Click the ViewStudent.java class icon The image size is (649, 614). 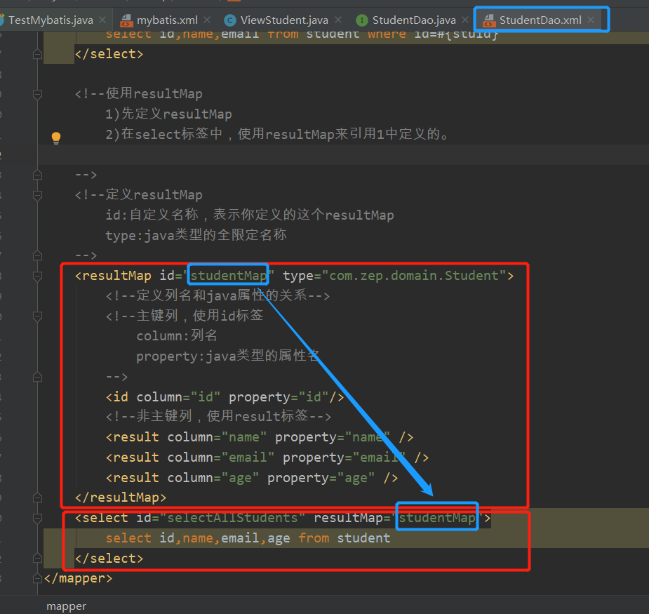click(229, 20)
